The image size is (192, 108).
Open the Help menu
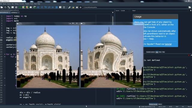[39, 4]
